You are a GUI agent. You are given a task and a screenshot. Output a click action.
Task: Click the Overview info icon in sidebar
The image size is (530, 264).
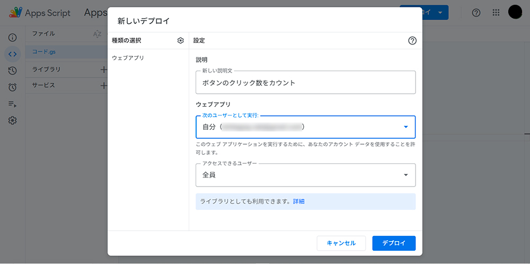pos(12,38)
